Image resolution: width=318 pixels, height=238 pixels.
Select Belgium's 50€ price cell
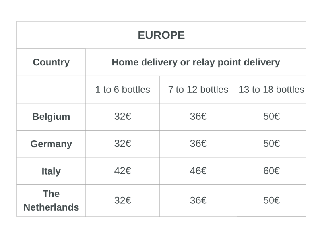(x=271, y=117)
